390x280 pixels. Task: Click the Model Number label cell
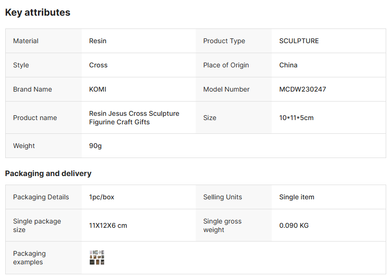click(x=226, y=89)
